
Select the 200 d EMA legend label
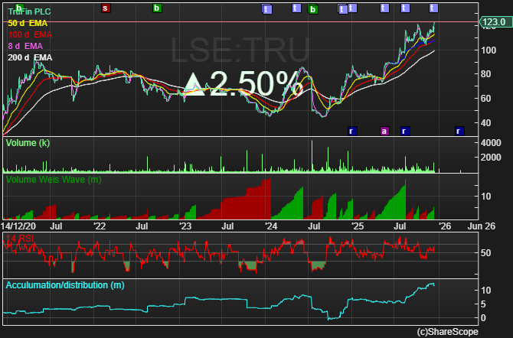(30, 57)
